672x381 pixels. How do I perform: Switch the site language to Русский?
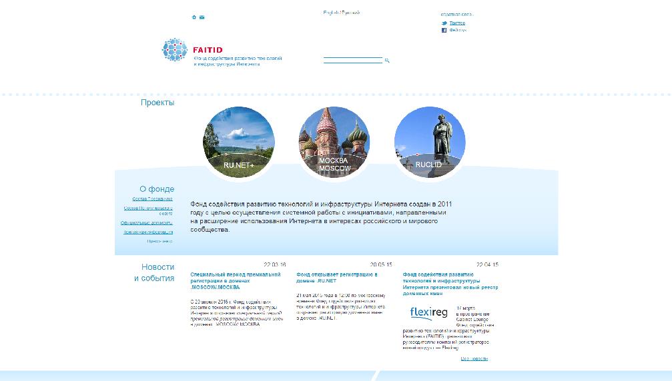pyautogui.click(x=350, y=13)
